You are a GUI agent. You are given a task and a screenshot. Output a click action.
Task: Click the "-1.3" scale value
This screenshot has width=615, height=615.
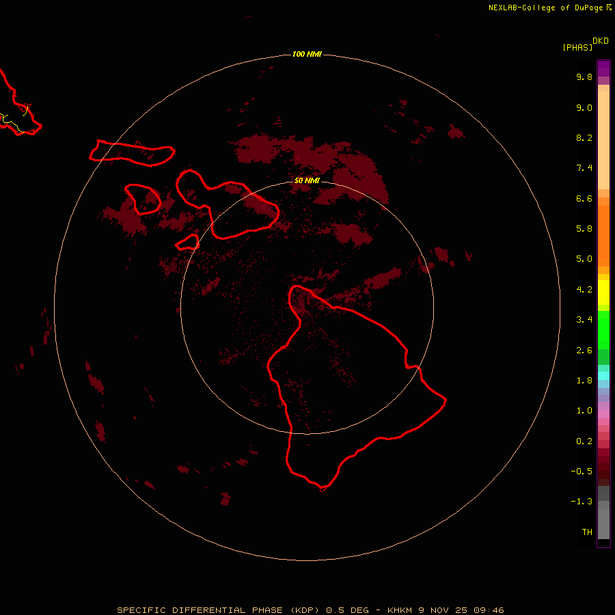tap(582, 502)
